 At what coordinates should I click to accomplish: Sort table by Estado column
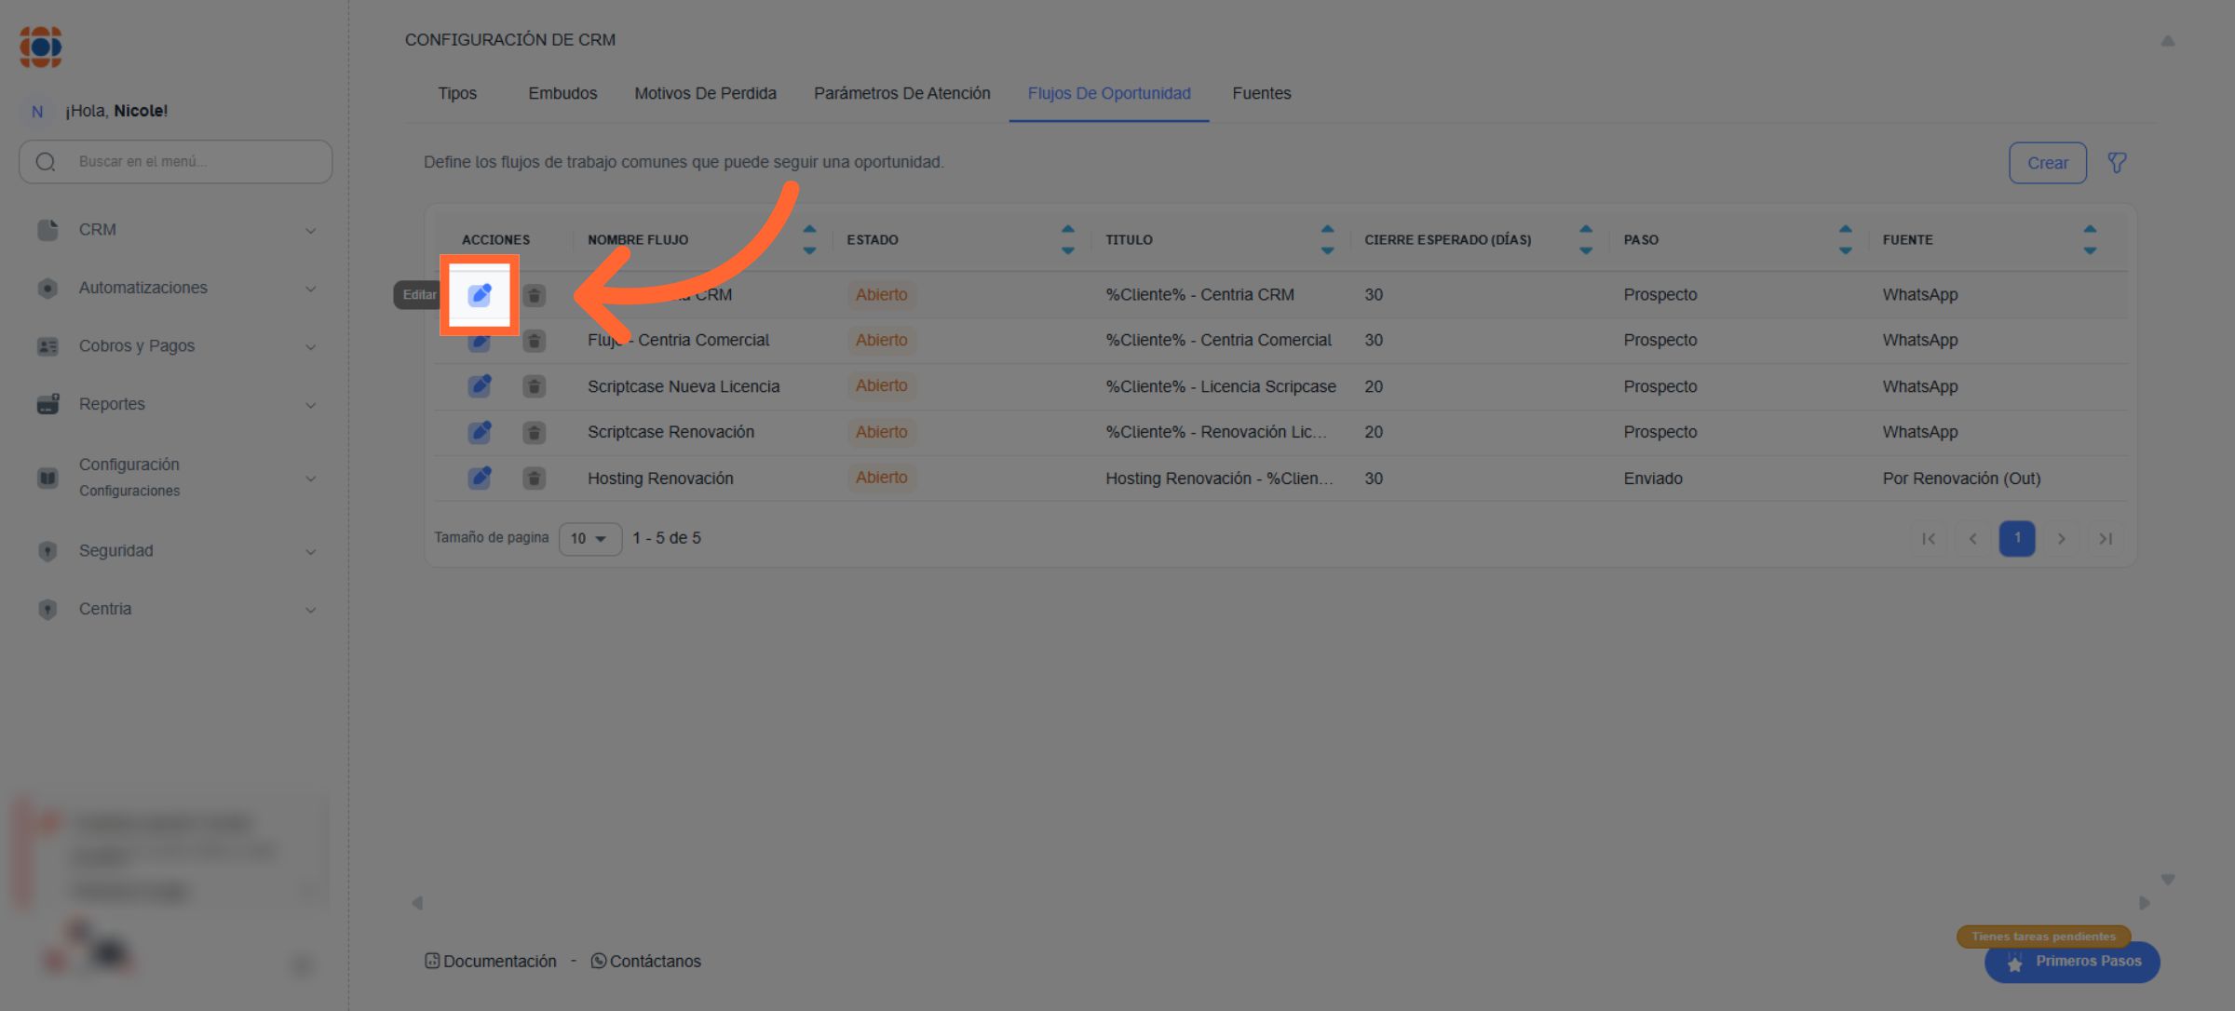point(1067,239)
